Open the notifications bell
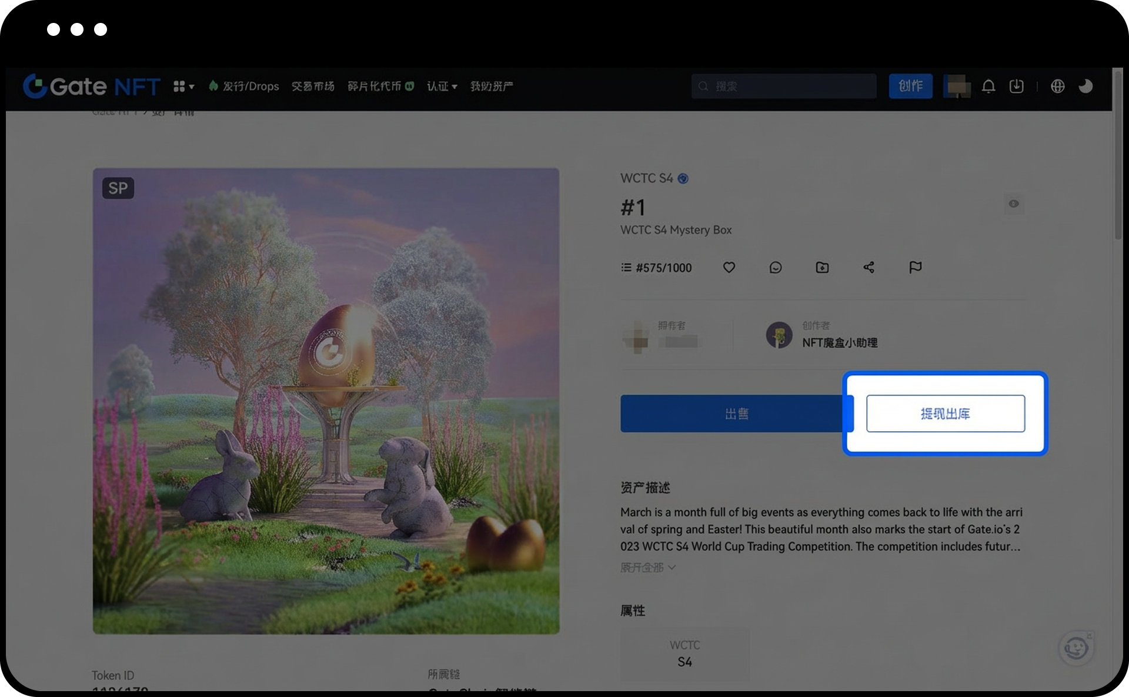The height and width of the screenshot is (697, 1129). [x=988, y=86]
